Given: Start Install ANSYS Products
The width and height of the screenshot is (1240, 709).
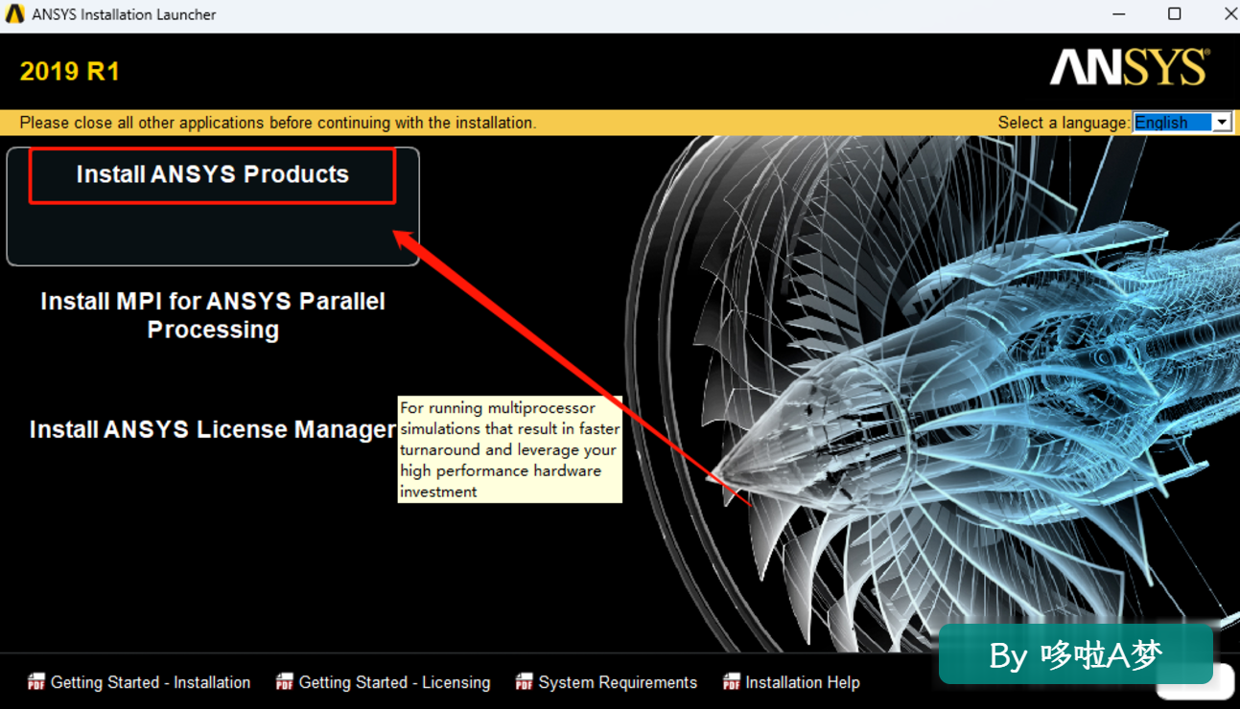Looking at the screenshot, I should [x=213, y=174].
